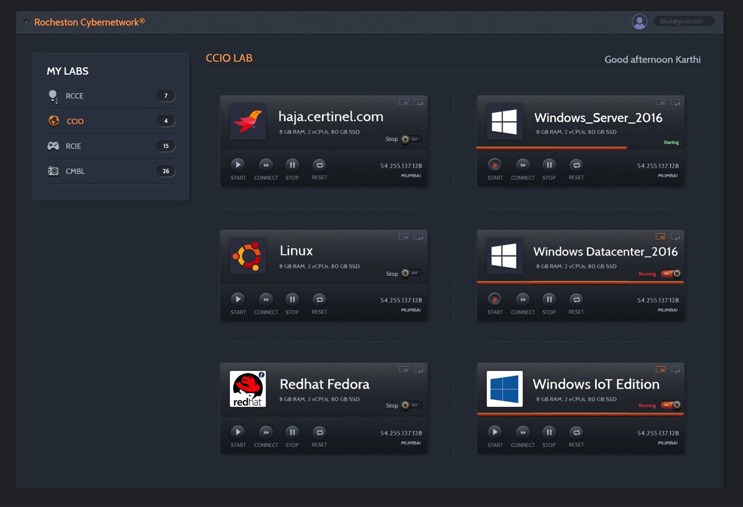Reset the Linux machine
The height and width of the screenshot is (507, 743).
click(319, 299)
